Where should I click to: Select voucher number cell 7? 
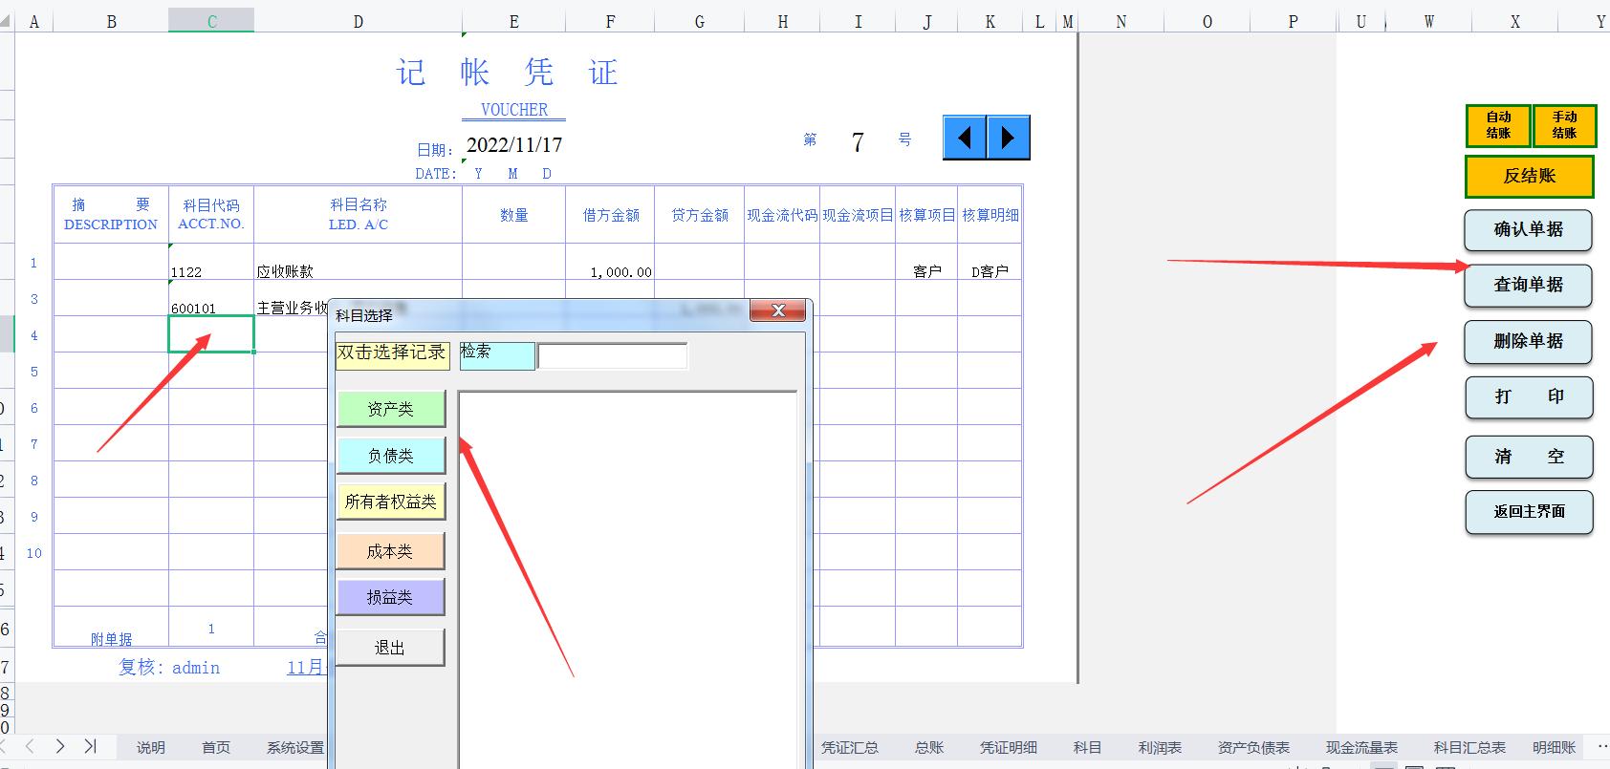click(858, 142)
